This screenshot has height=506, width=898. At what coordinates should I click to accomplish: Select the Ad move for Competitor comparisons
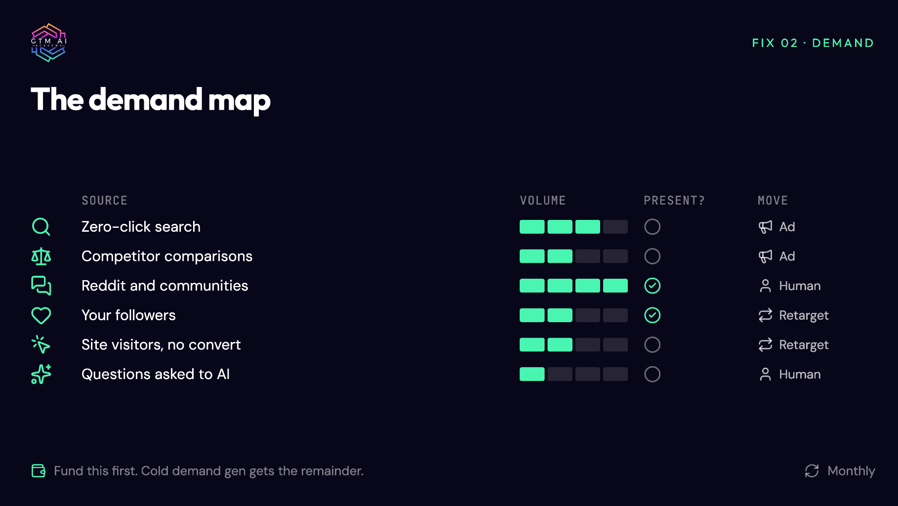pyautogui.click(x=777, y=256)
